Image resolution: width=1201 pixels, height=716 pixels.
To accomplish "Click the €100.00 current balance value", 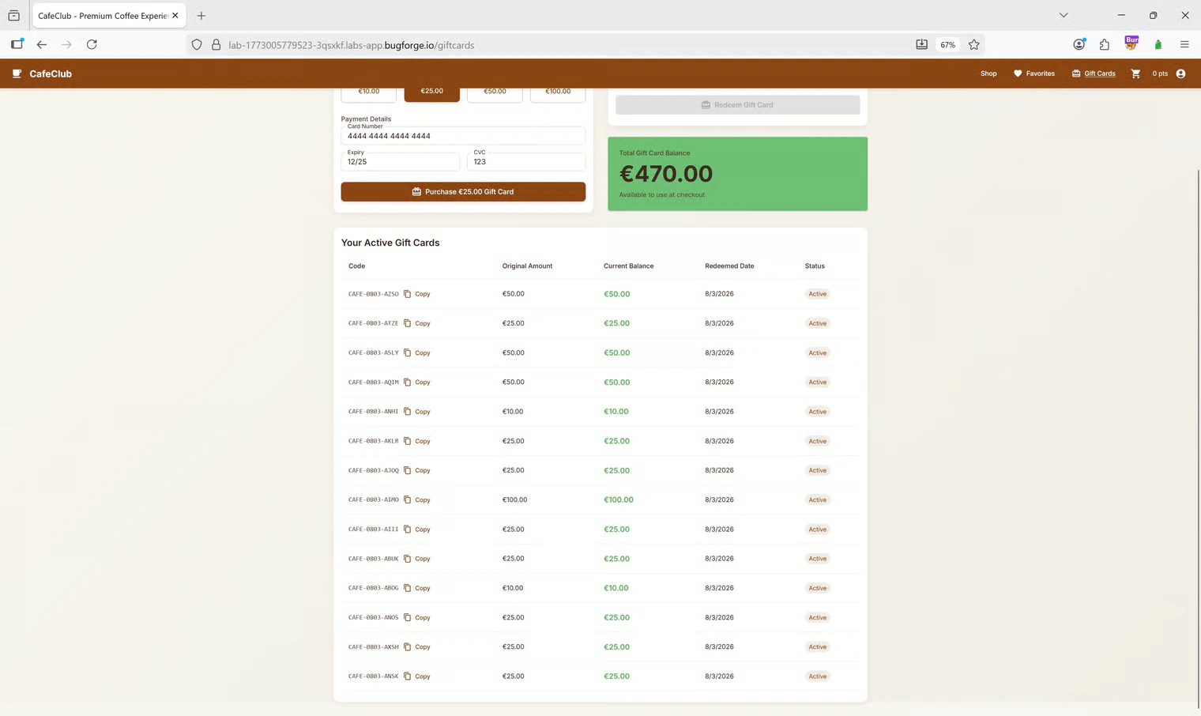I will [619, 499].
